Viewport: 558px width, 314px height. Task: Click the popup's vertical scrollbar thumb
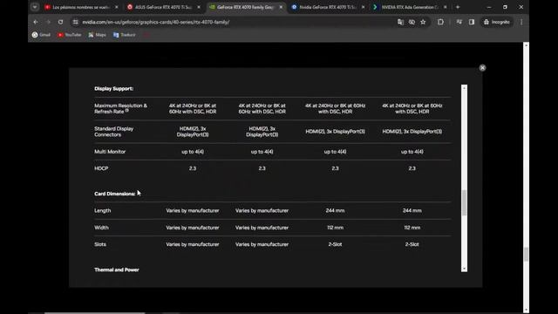464,203
